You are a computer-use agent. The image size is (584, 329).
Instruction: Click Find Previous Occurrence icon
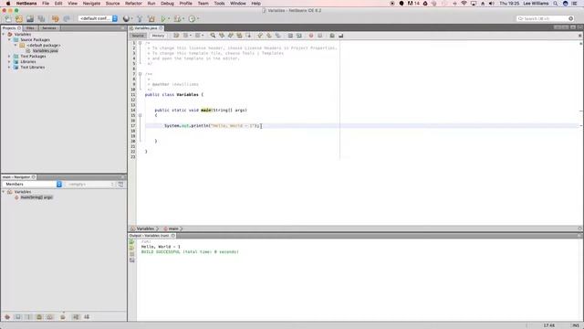[222, 36]
